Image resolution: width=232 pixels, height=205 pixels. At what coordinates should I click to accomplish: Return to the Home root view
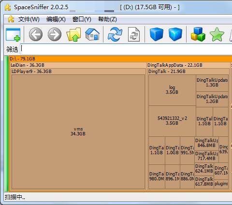(92, 34)
